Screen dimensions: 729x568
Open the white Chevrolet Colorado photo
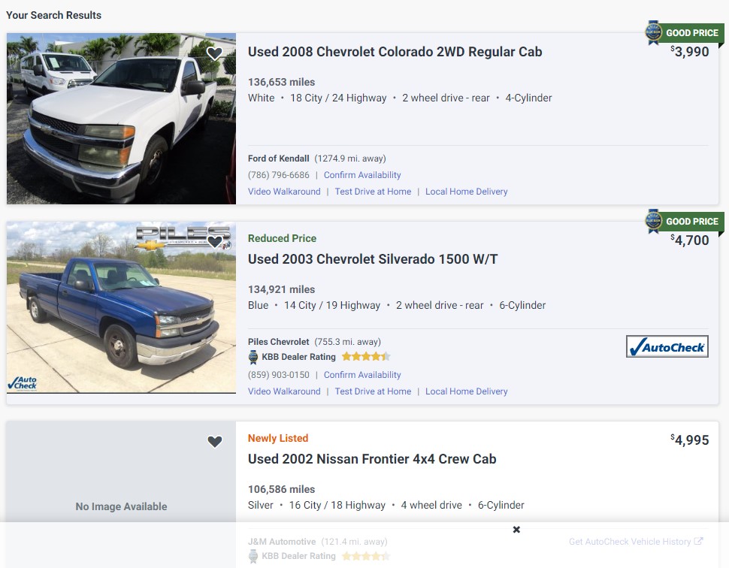(x=121, y=119)
